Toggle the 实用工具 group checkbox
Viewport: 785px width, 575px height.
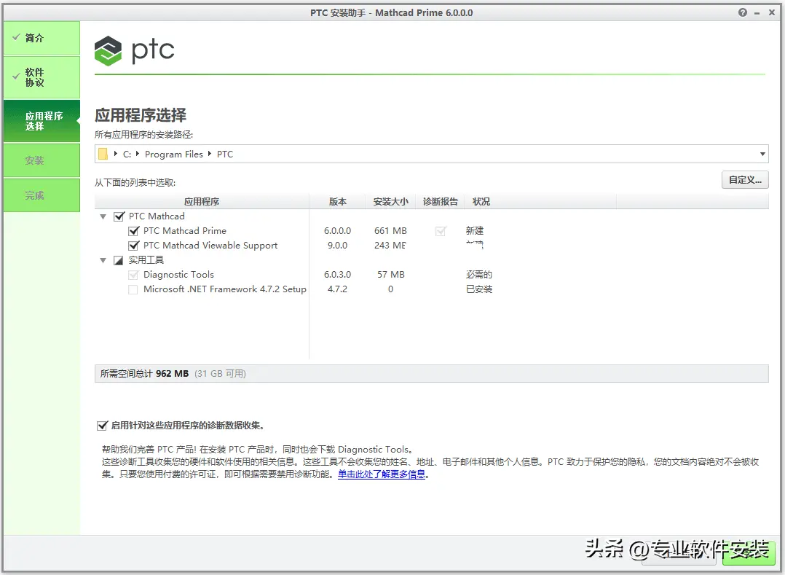point(119,260)
